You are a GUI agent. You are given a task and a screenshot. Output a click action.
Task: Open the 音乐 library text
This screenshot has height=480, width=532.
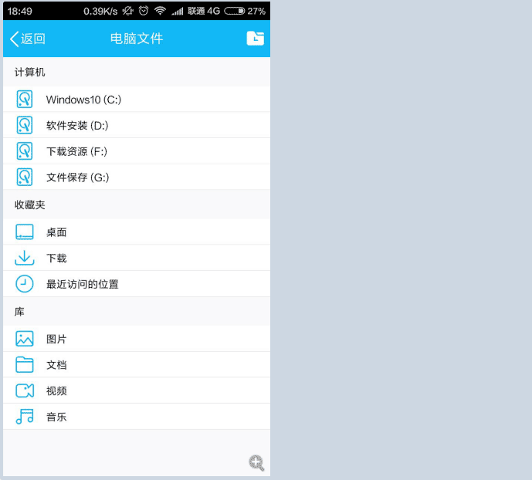point(56,417)
